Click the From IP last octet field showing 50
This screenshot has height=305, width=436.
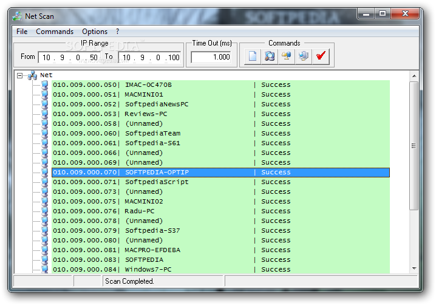[94, 58]
